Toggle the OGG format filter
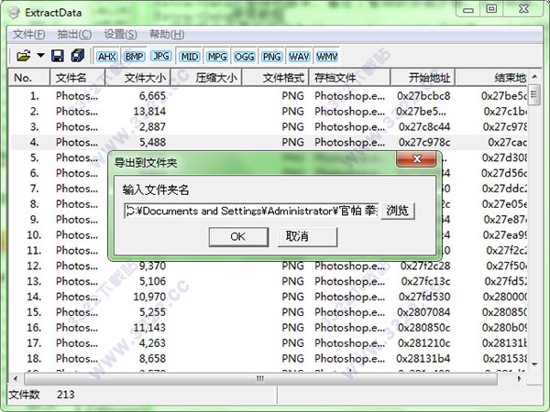 [x=244, y=57]
